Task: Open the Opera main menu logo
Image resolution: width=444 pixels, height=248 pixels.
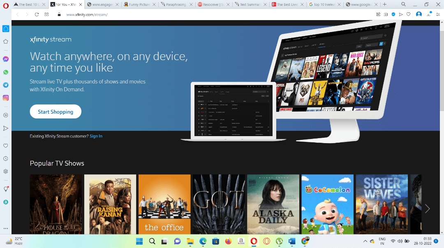Action: [6, 5]
